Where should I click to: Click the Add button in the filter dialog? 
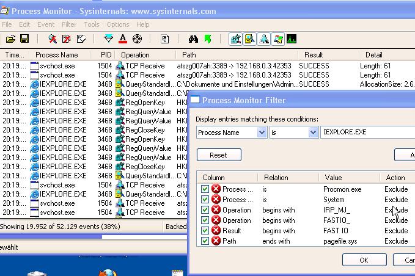coord(405,155)
